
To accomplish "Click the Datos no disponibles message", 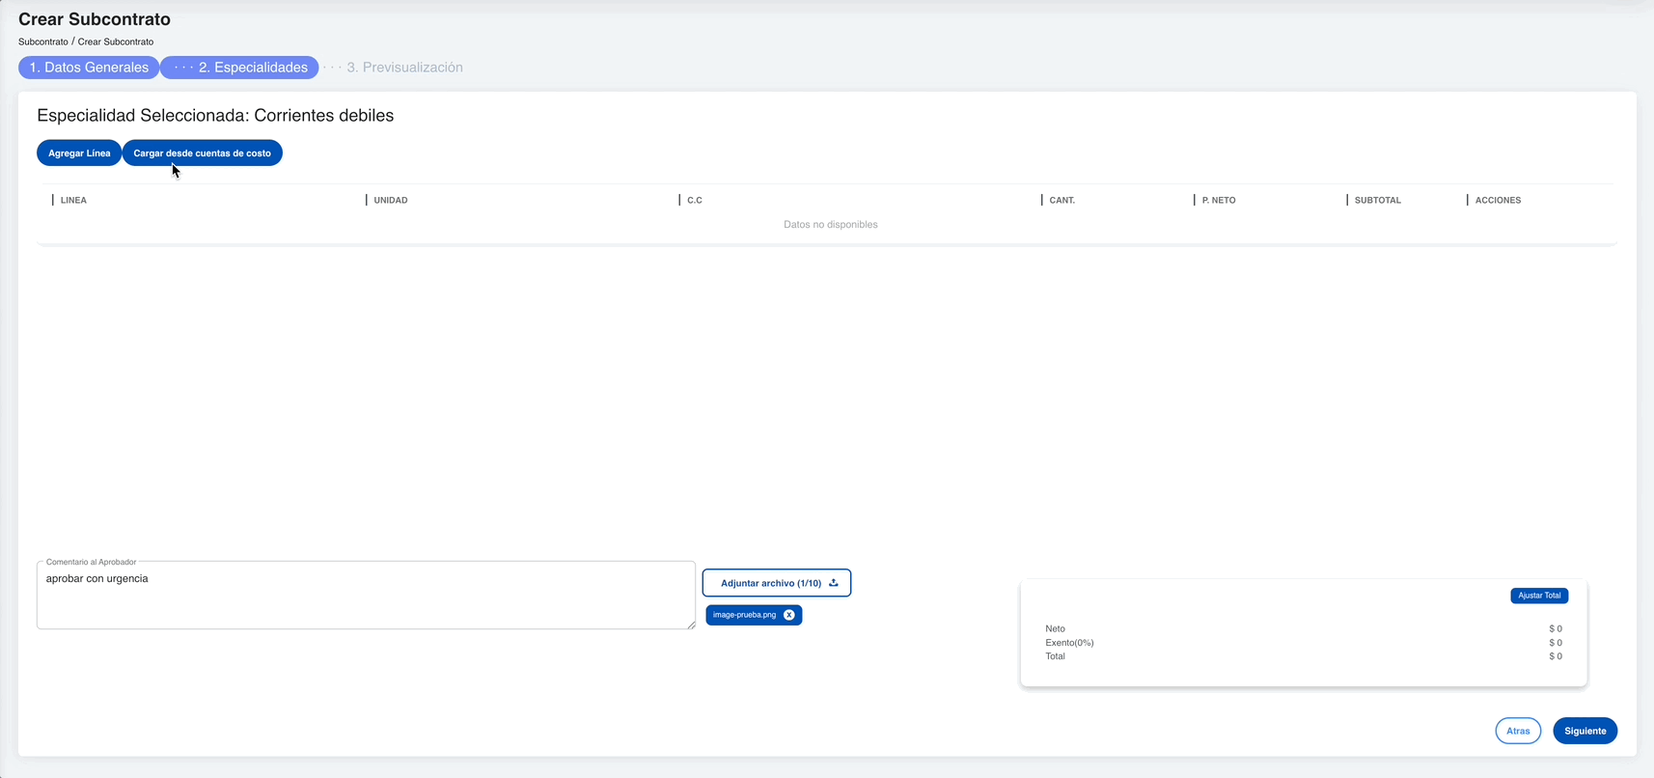I will pos(831,225).
